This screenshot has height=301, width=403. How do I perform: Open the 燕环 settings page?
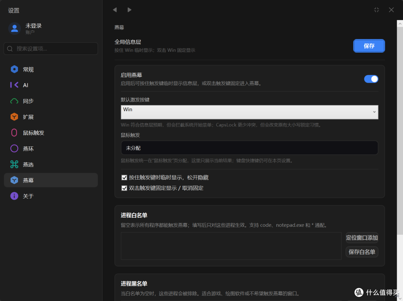click(51, 149)
